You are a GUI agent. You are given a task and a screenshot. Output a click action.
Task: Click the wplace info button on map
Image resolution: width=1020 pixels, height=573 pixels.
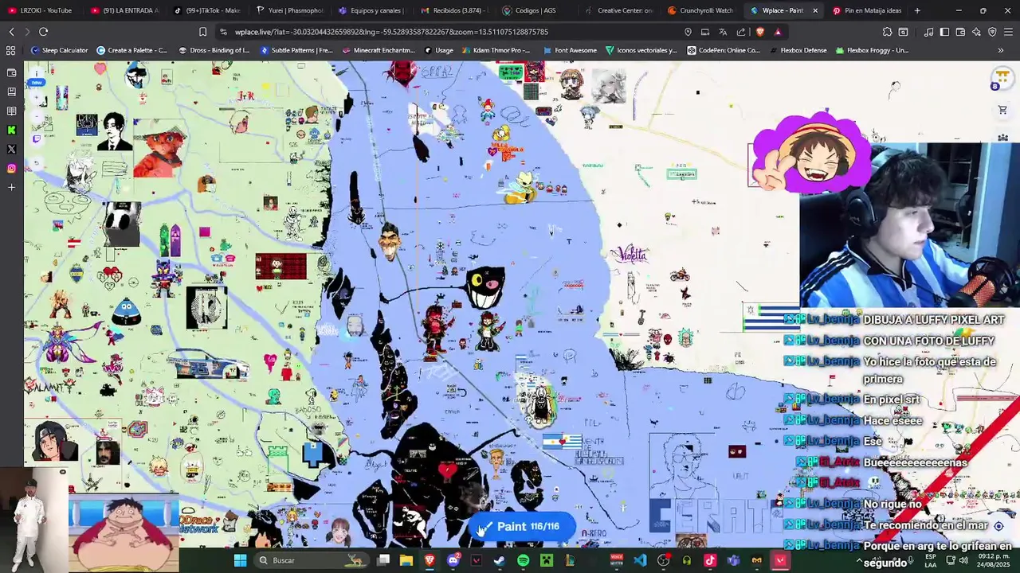coord(37,73)
